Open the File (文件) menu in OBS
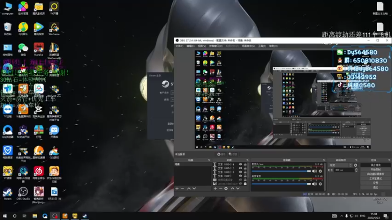 (179, 46)
